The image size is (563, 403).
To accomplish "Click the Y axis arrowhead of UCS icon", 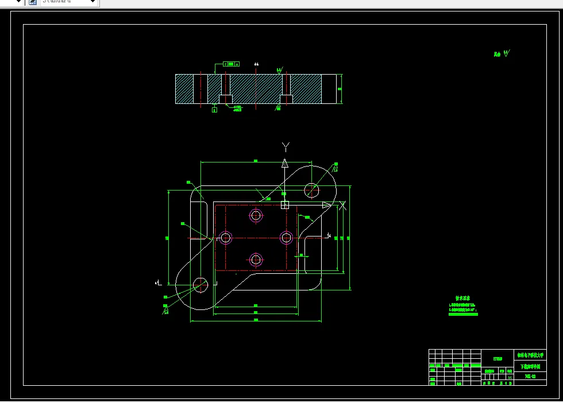I will [x=285, y=163].
